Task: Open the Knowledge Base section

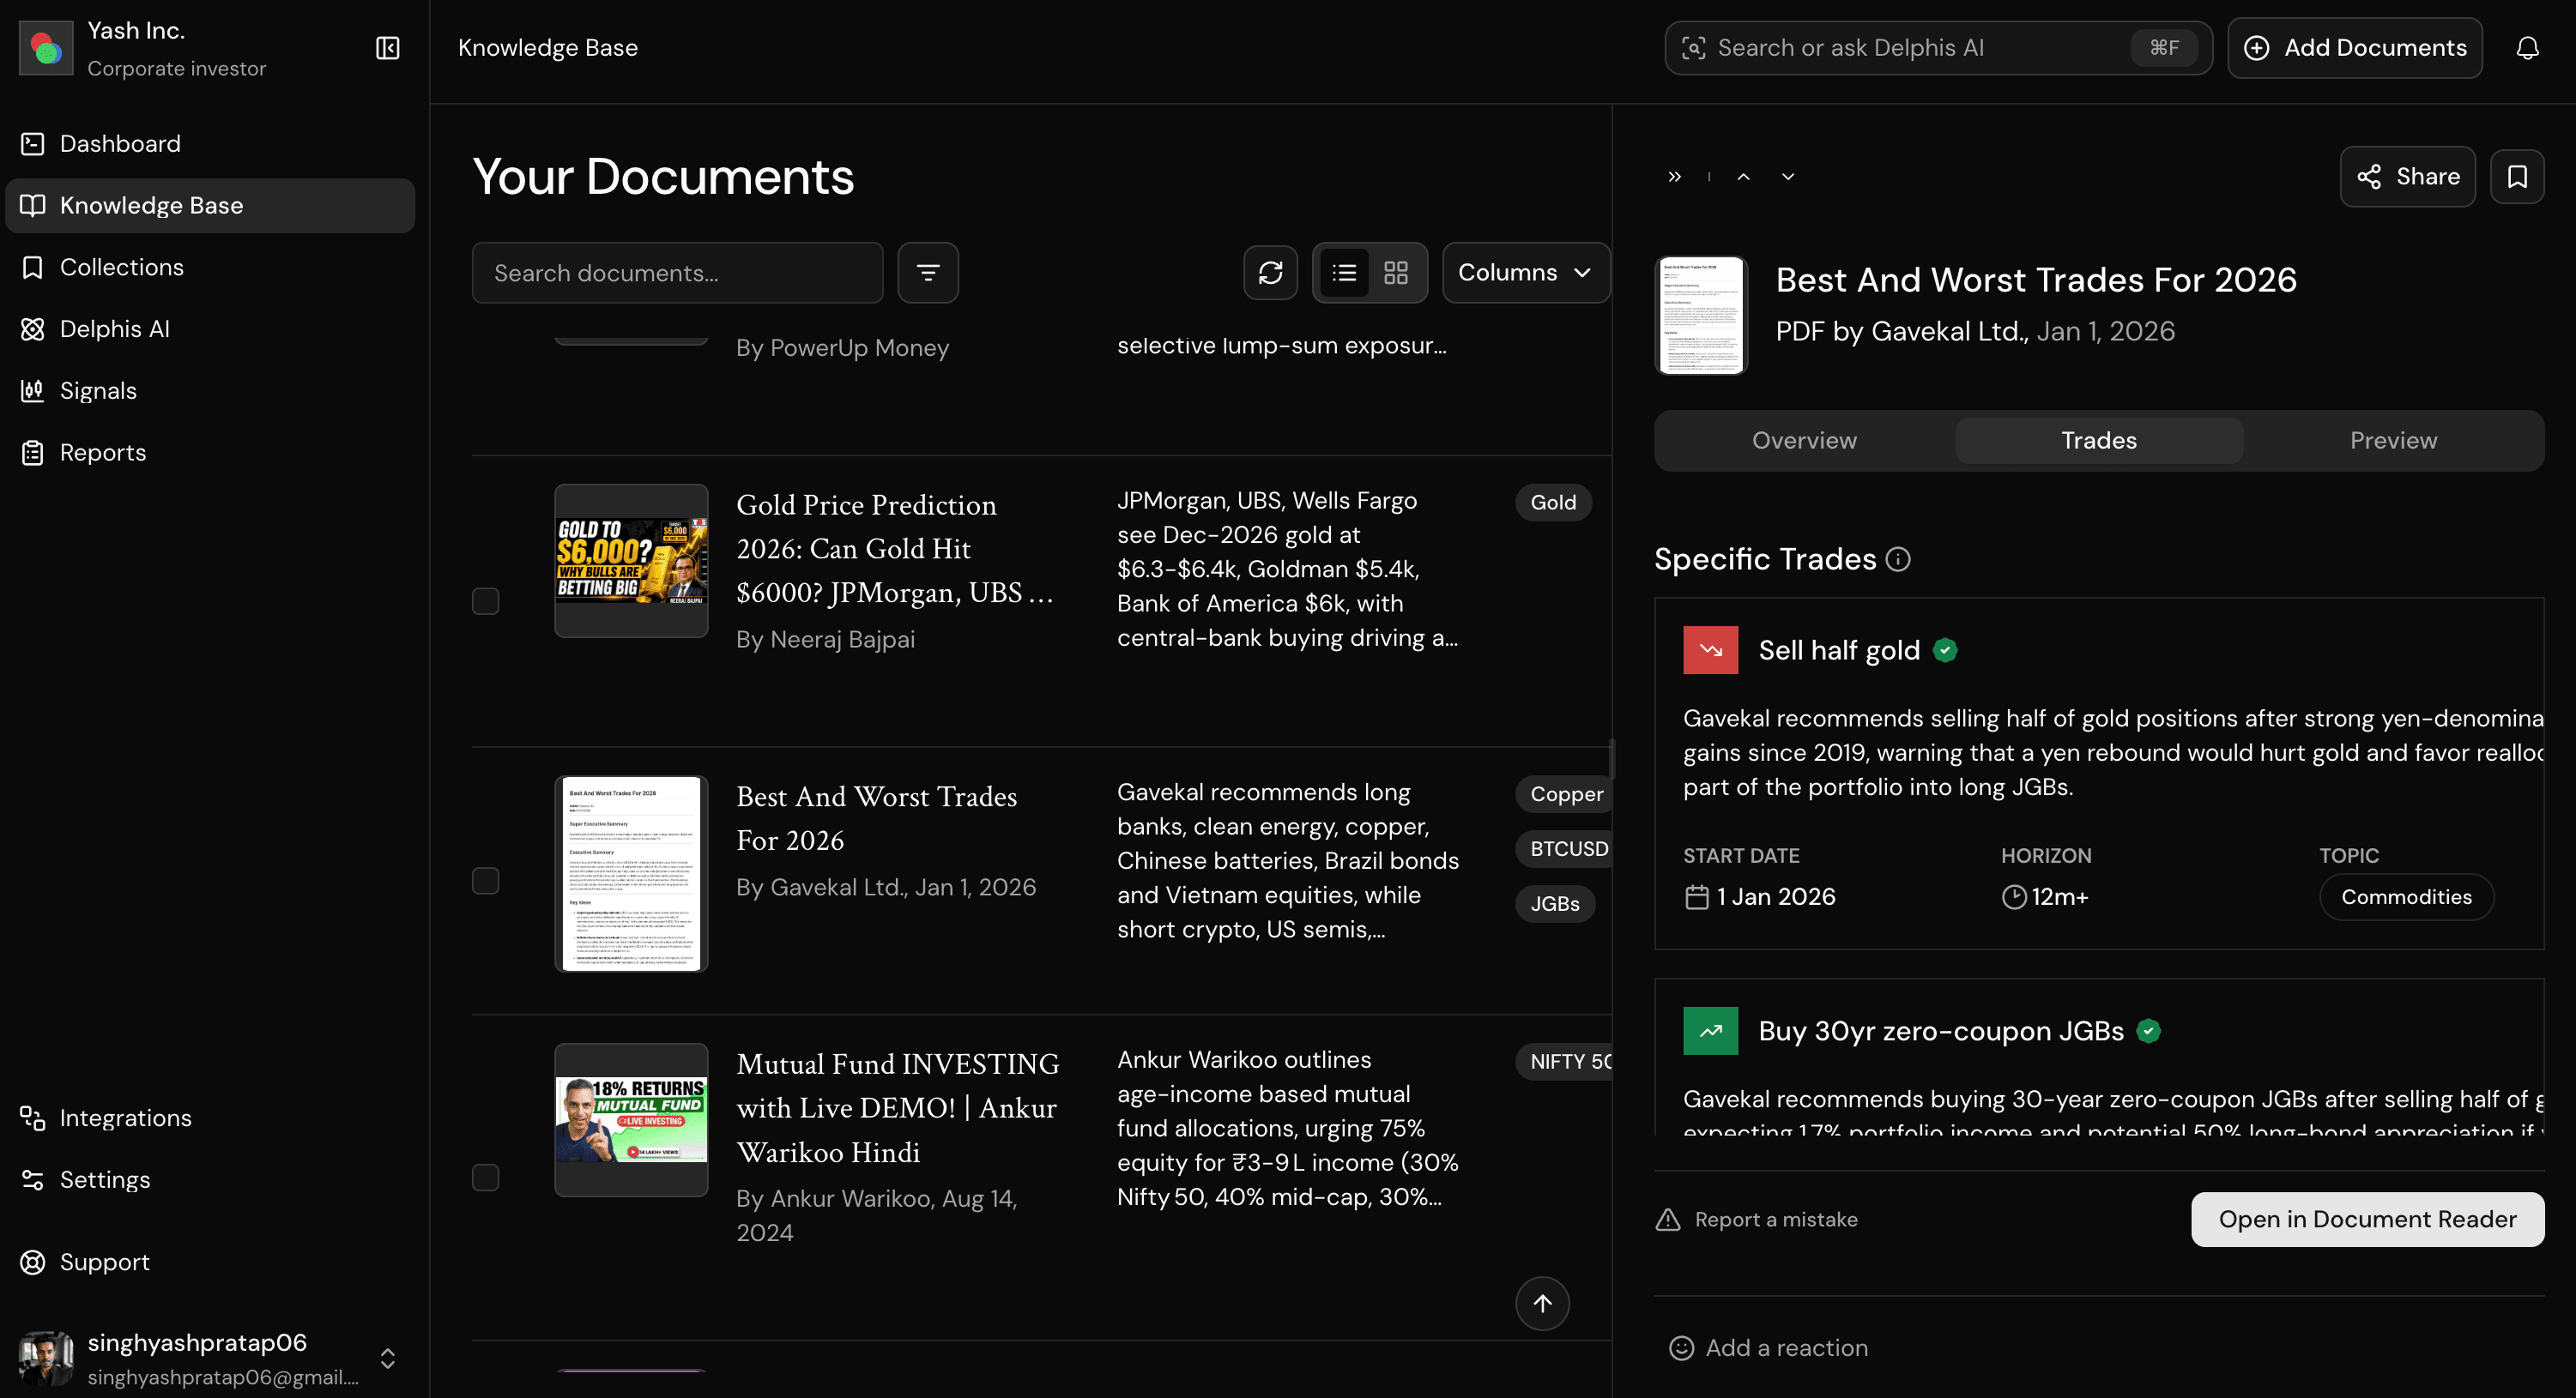Action: tap(210, 206)
